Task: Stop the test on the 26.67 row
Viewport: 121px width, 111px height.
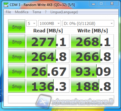Action: [17, 71]
